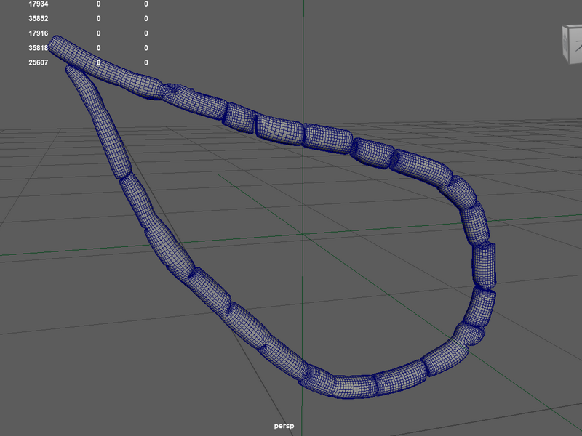This screenshot has width=582, height=436.
Task: Click the 35852 poly count value
Action: click(x=39, y=19)
